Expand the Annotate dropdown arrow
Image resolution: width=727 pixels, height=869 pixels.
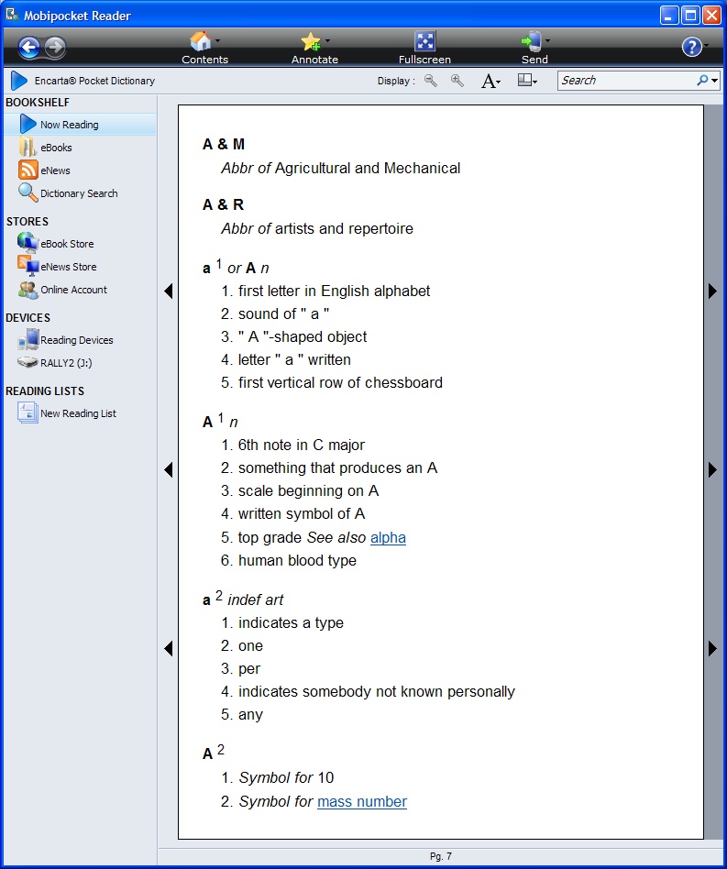(327, 40)
